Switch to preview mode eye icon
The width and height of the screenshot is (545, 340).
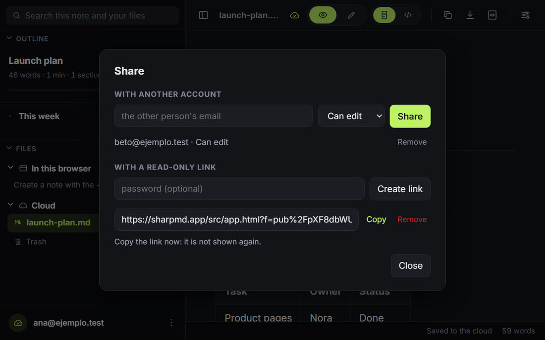click(x=323, y=15)
